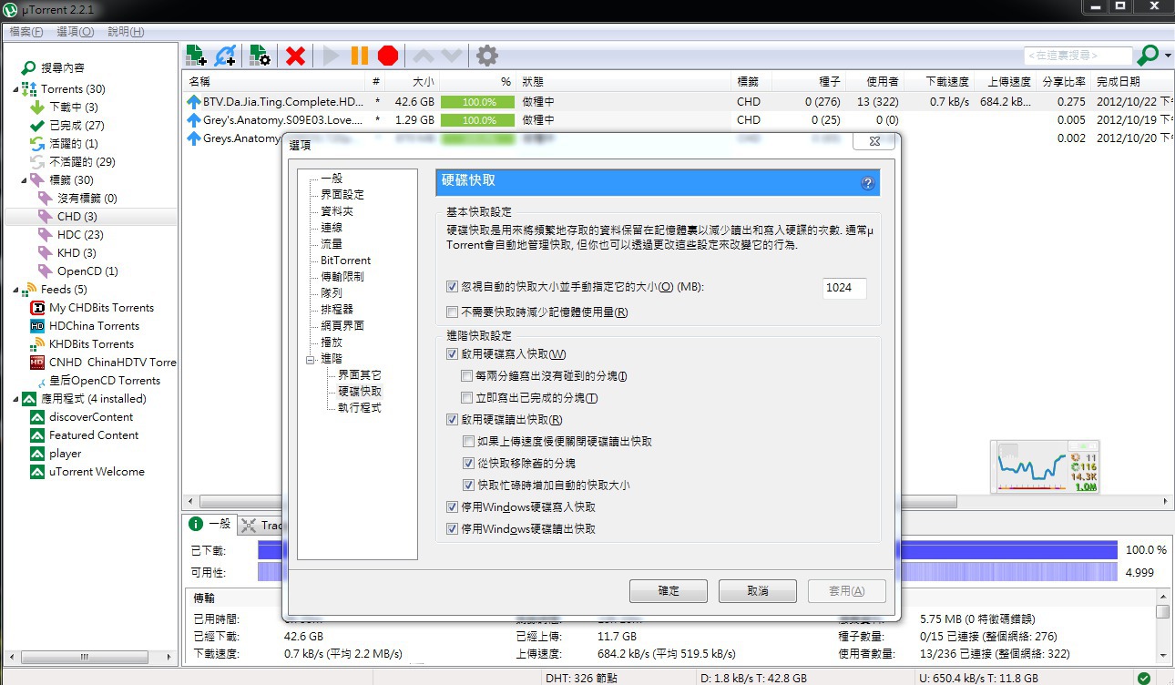Viewport: 1175px width, 685px height.
Task: Collapse the 應用程式 (4 installed) node
Action: pos(16,399)
